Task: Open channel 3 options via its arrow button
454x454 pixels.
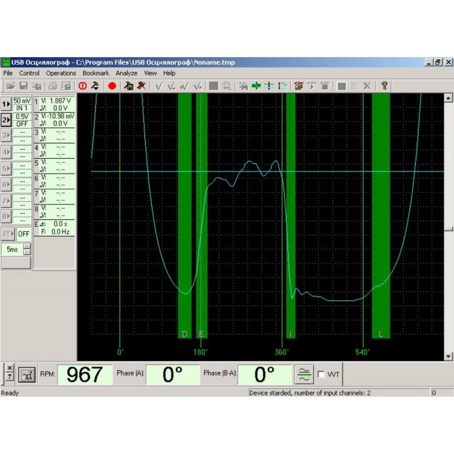Action: 7,134
